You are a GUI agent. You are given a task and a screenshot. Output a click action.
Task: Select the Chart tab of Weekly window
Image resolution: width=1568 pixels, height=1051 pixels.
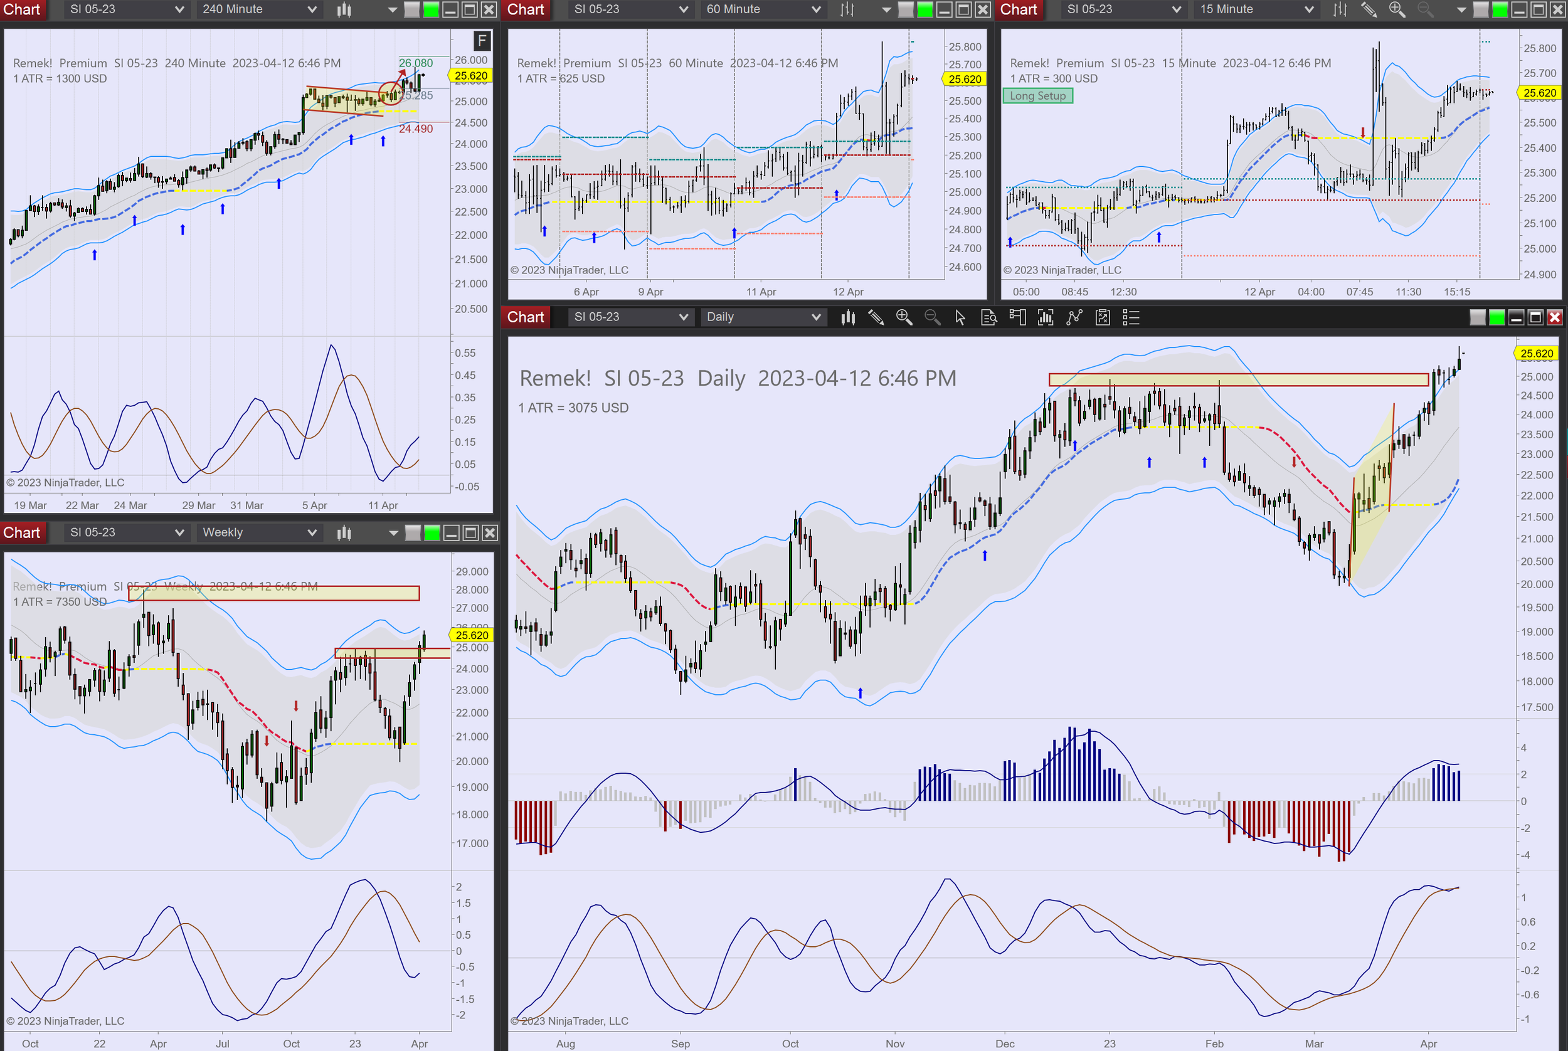[x=22, y=533]
